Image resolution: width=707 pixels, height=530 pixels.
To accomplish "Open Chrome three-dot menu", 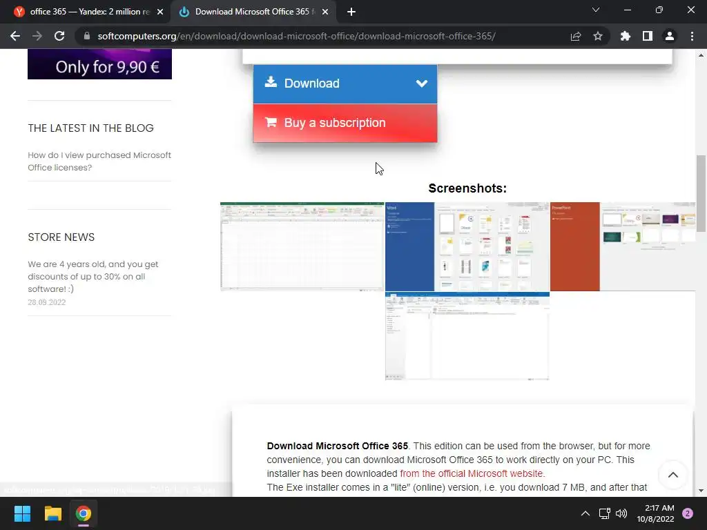I will [692, 36].
